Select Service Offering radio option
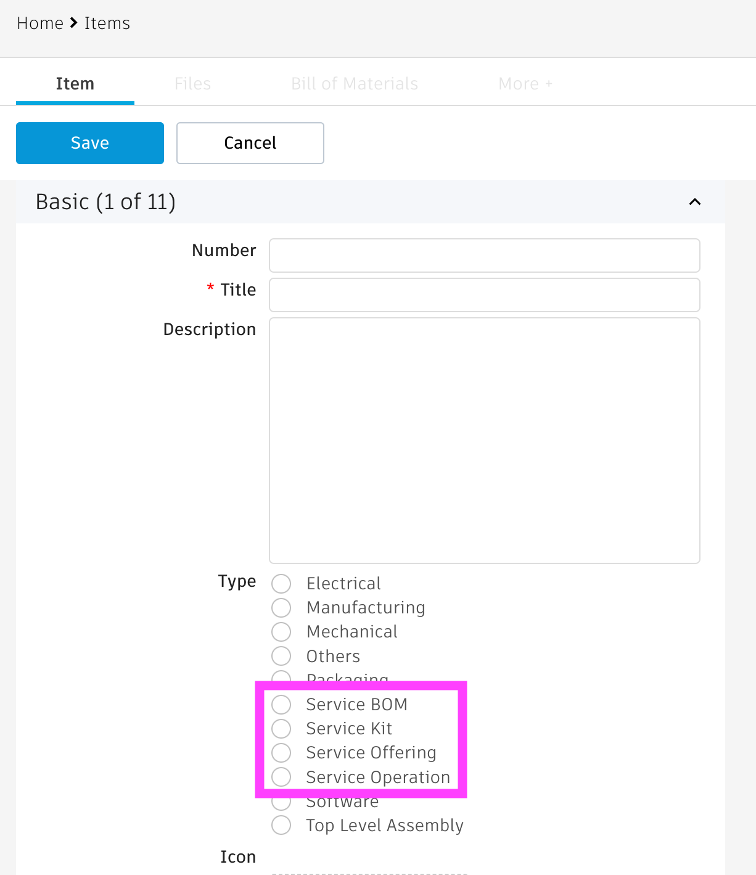The width and height of the screenshot is (756, 875). coord(281,753)
